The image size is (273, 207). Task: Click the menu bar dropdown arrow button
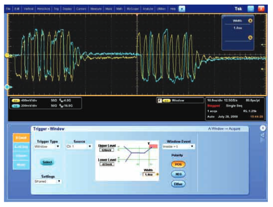point(182,9)
